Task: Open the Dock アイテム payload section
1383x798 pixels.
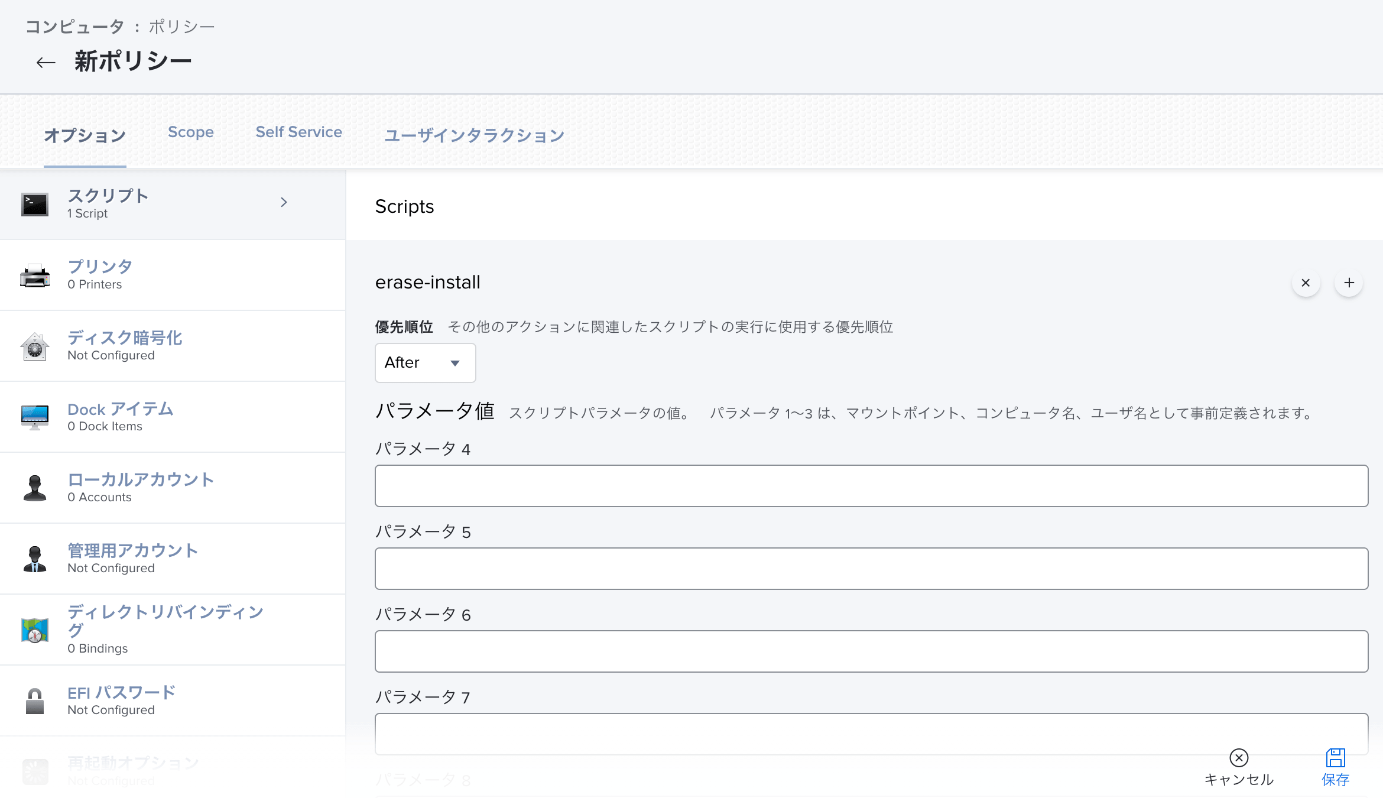Action: (173, 417)
